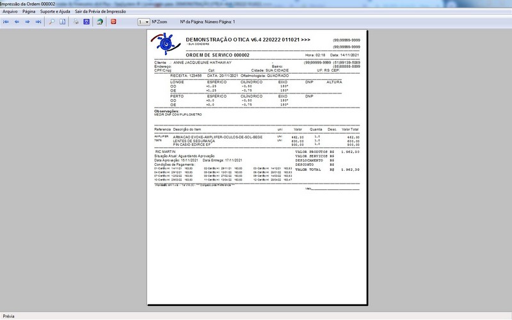Image resolution: width=512 pixels, height=320 pixels.
Task: Open the Página menu
Action: point(29,12)
